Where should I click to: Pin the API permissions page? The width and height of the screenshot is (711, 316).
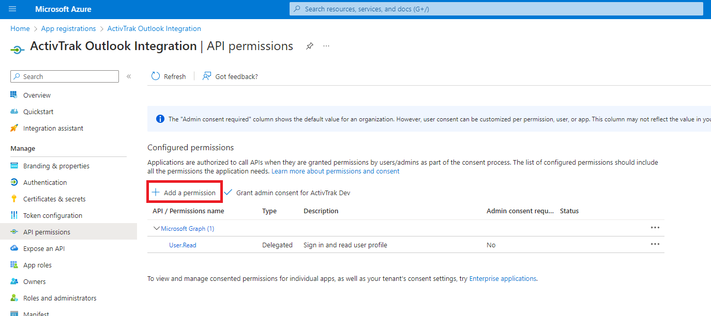click(309, 46)
